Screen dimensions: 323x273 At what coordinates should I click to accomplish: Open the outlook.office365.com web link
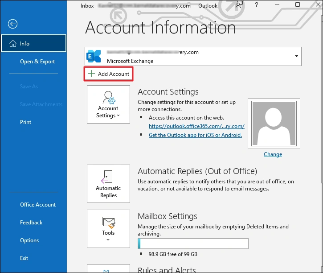tap(196, 126)
